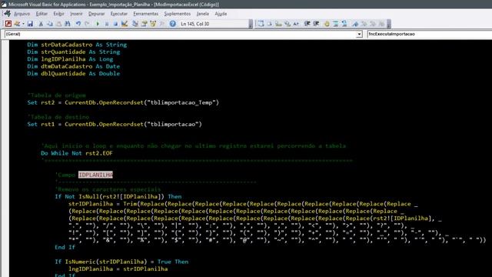Click the 'Set rst1 = CurrentDb.OpenRecordset' line
Image resolution: width=492 pixels, height=277 pixels.
click(x=115, y=124)
